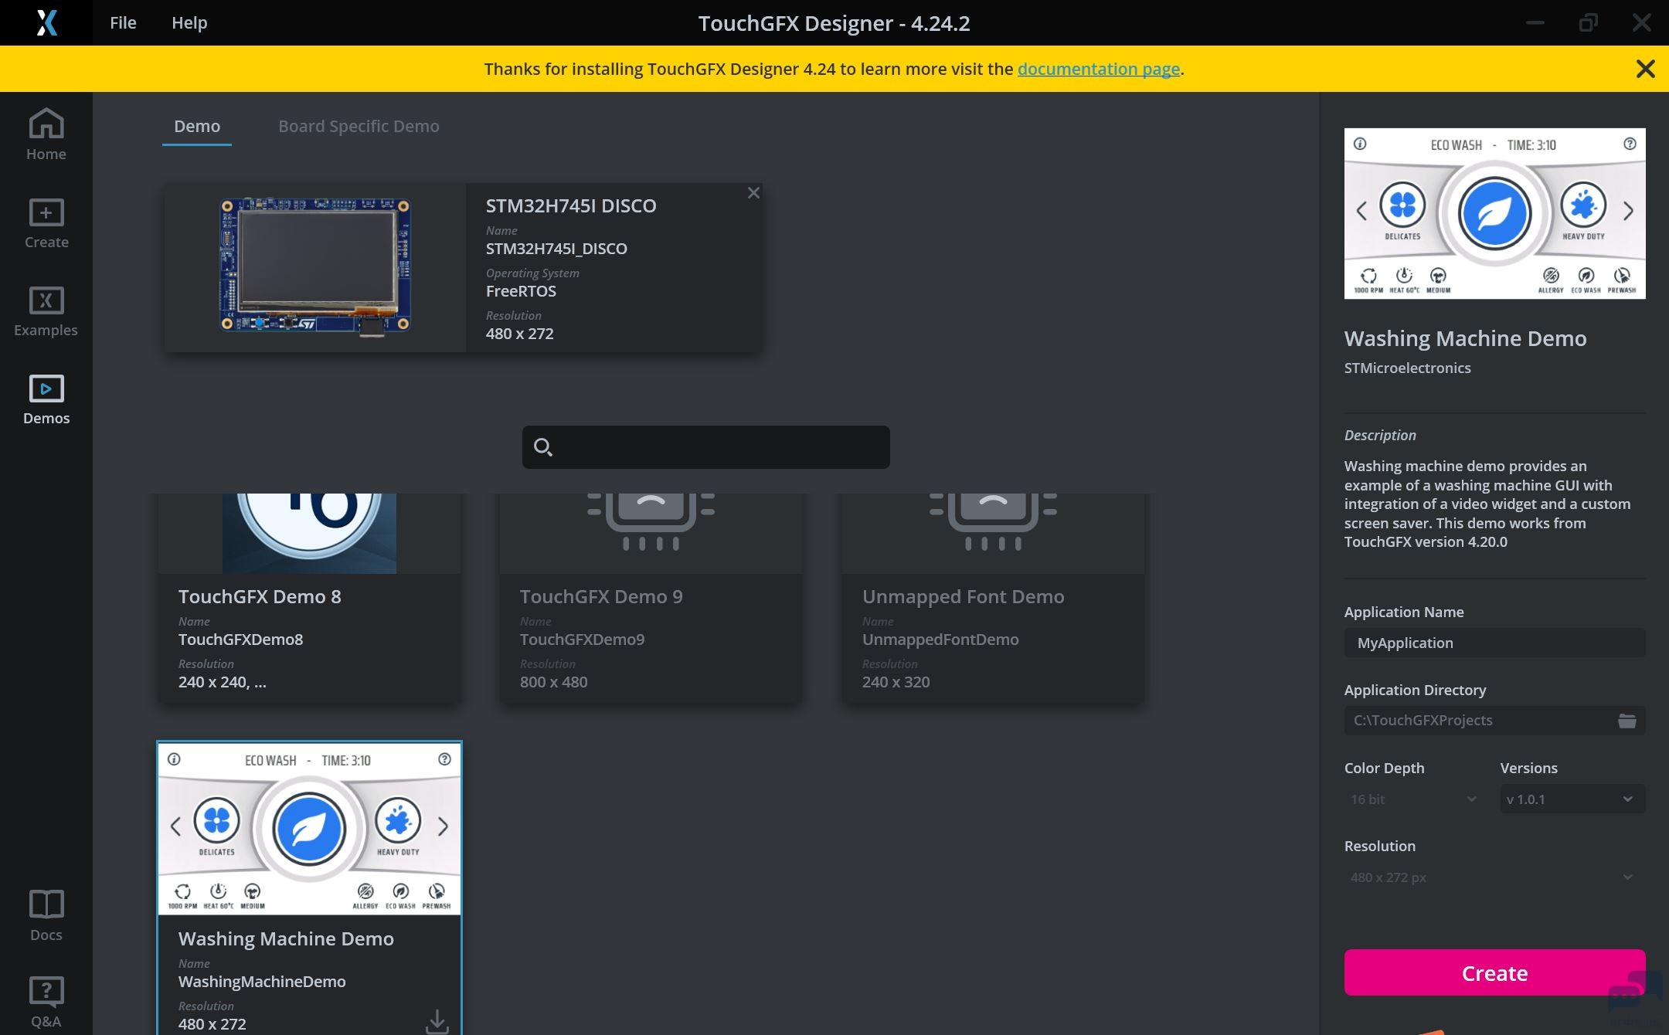
Task: Open the Create sidebar section
Action: [46, 223]
